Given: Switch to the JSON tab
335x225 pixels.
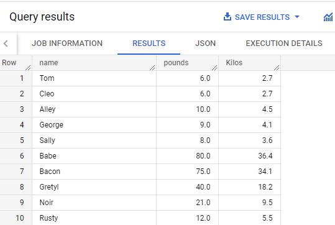Looking at the screenshot, I should click(x=205, y=44).
